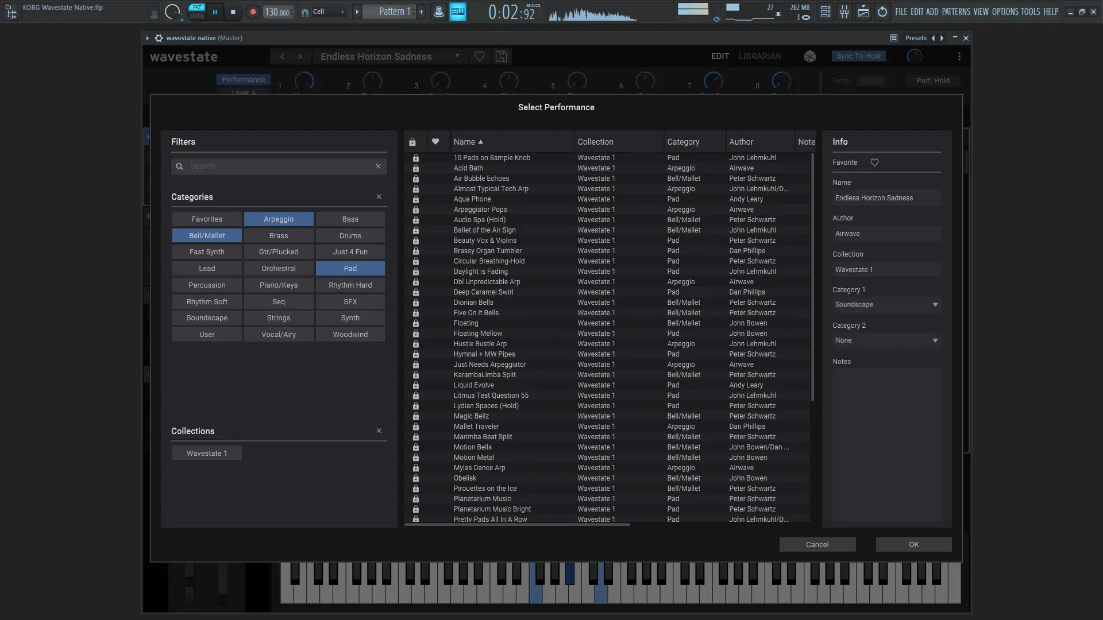
Task: Open the Pattern 1 selector dropdown
Action: click(x=394, y=11)
